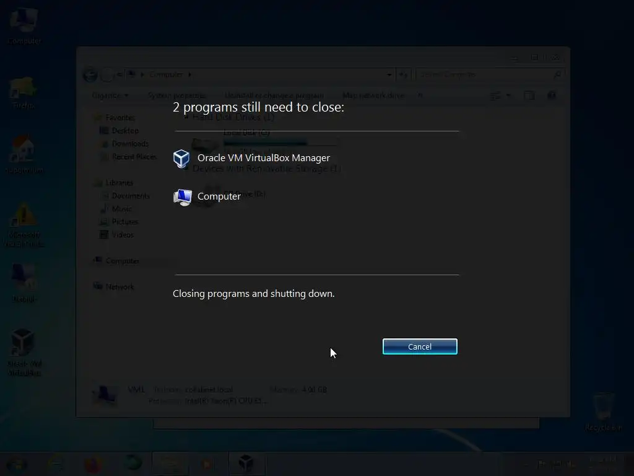
Task: Click 'Closing programs and shutting down.' status text
Action: coord(253,293)
